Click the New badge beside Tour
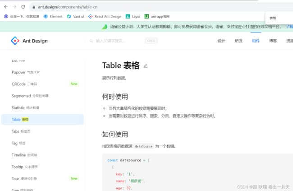 [74, 178]
